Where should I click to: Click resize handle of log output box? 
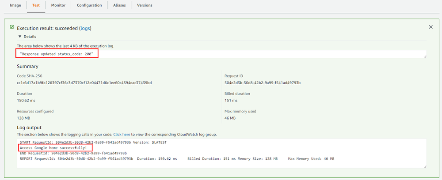coord(425,166)
